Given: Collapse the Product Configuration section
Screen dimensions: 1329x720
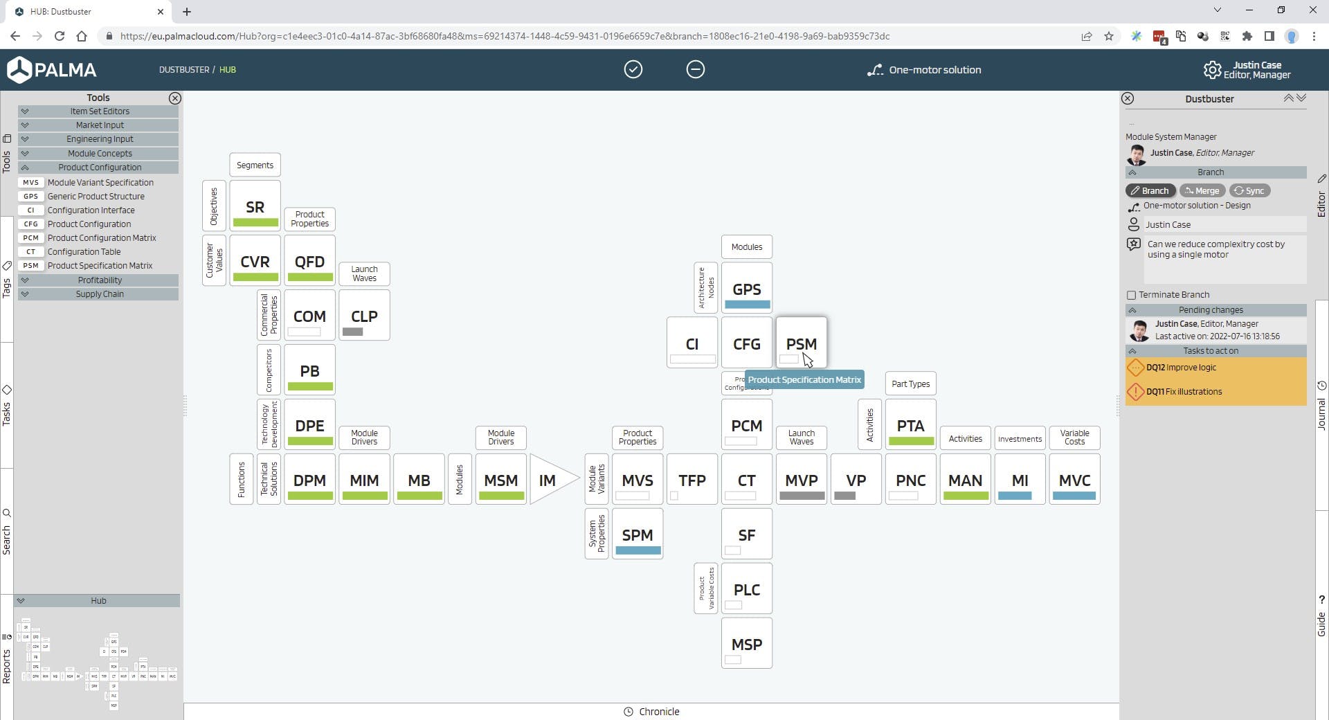Looking at the screenshot, I should (99, 168).
